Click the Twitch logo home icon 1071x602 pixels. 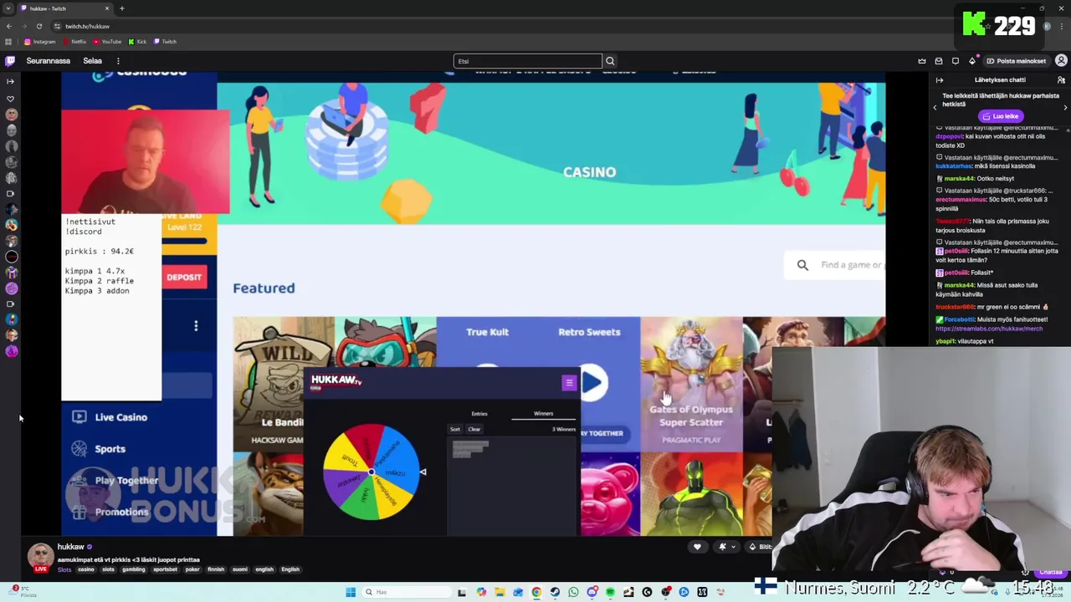click(x=10, y=61)
